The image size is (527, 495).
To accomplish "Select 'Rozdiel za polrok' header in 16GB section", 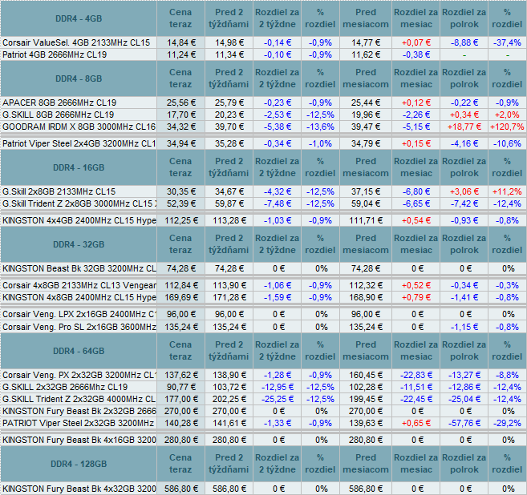I will pyautogui.click(x=464, y=167).
